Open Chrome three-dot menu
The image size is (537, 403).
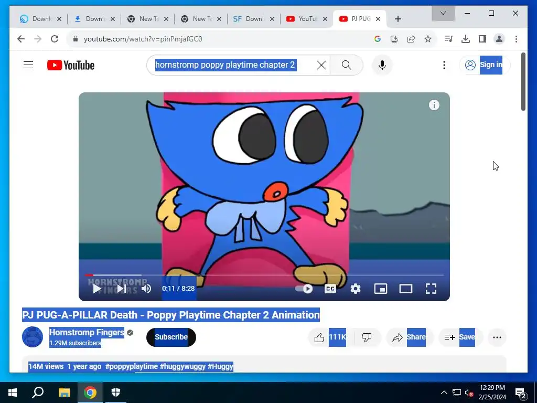(516, 39)
